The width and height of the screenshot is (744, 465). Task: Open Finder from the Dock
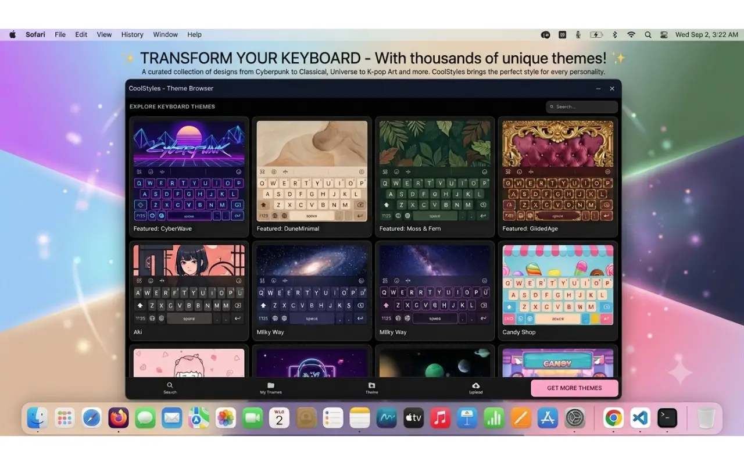(x=37, y=417)
